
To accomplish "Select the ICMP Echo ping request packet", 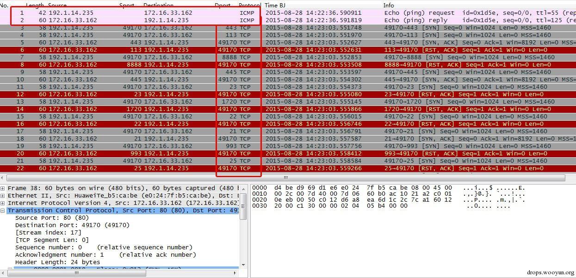I will (x=288, y=13).
